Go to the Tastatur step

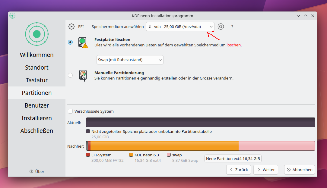(x=37, y=80)
